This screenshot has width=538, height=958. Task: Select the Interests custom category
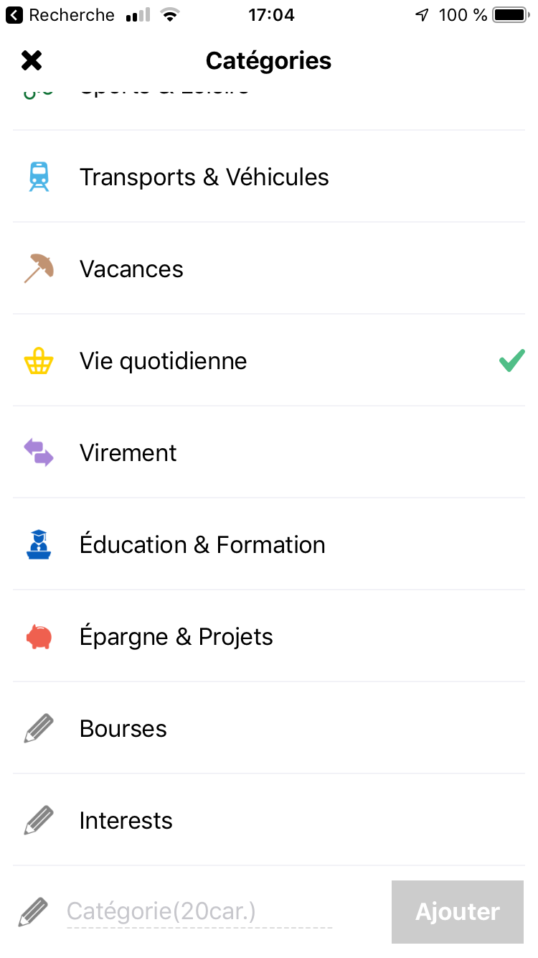pos(126,821)
